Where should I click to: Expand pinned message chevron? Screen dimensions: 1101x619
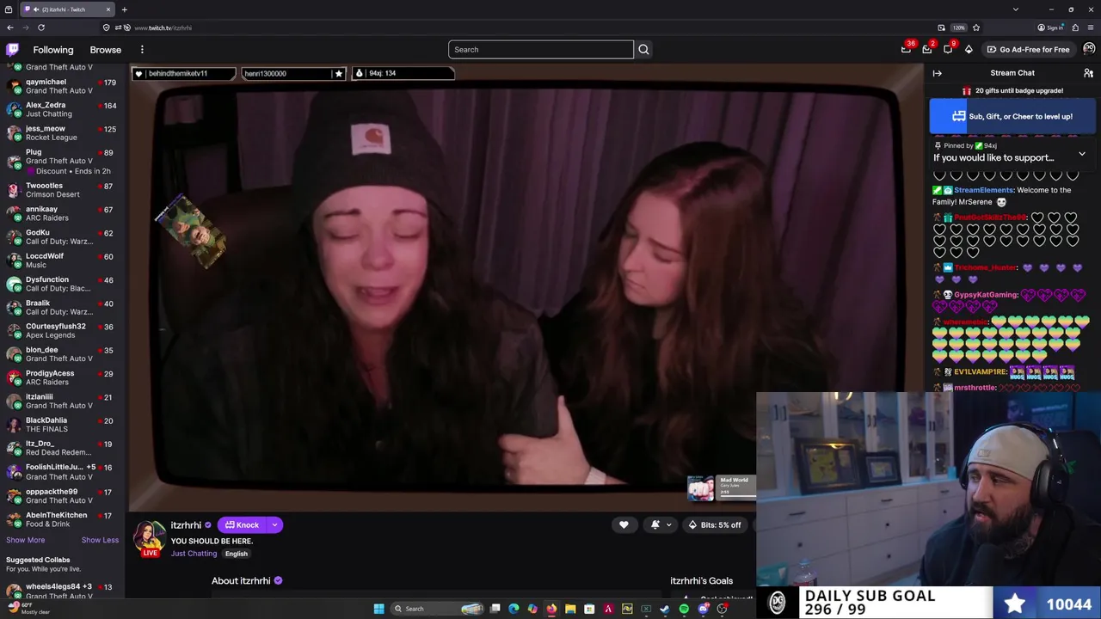click(1082, 154)
